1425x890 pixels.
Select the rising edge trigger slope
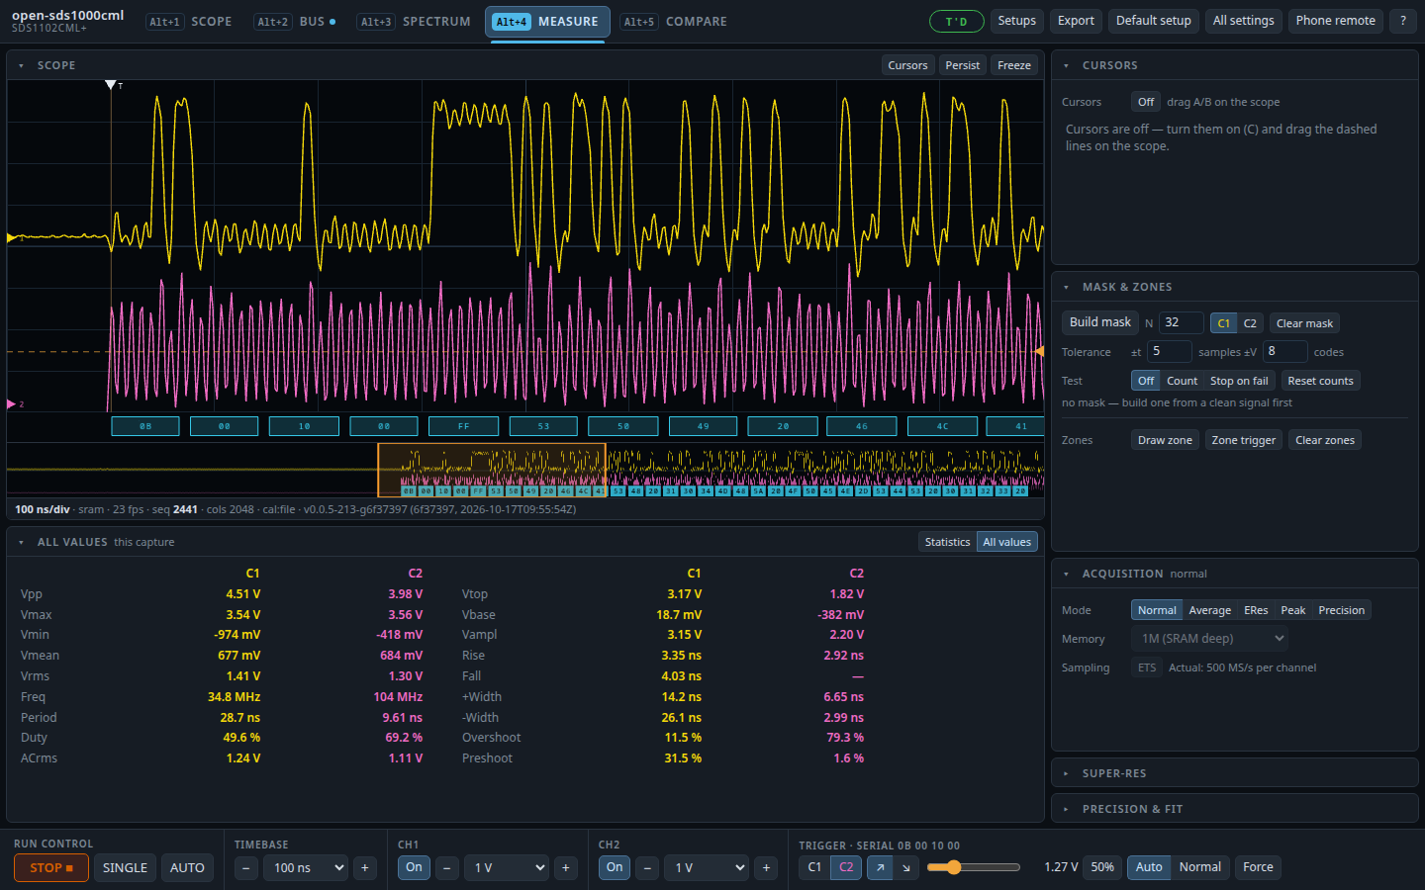(880, 867)
